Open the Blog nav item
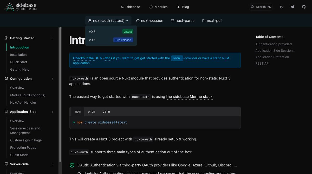Viewport: 312px width, 174px height. (183, 7)
